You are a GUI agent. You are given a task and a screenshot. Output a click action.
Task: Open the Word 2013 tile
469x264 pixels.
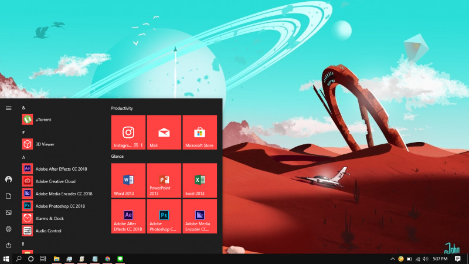(x=128, y=180)
